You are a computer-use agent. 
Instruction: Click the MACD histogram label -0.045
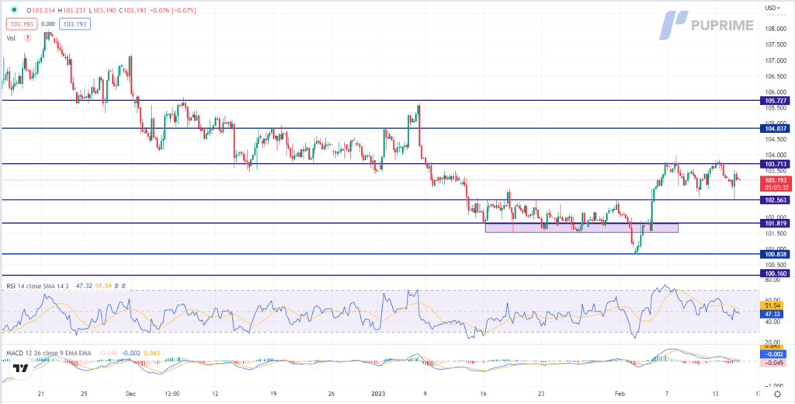(773, 363)
